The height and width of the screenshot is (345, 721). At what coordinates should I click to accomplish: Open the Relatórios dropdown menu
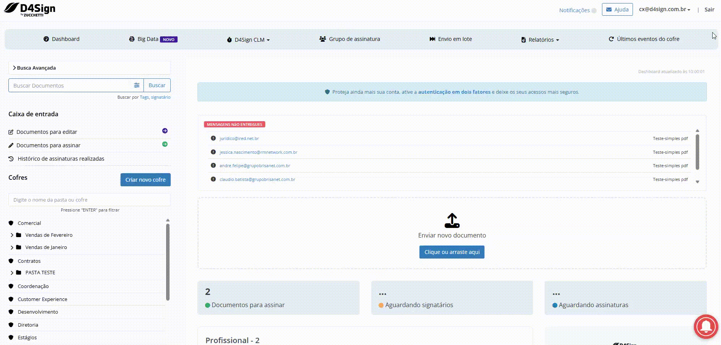tap(540, 39)
